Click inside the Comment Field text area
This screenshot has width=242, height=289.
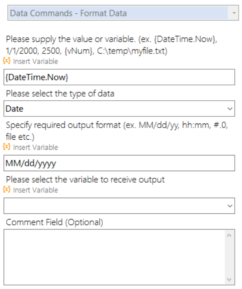point(114,257)
